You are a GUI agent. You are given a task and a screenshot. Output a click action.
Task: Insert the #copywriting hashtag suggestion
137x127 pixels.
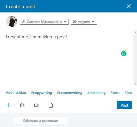point(41,93)
